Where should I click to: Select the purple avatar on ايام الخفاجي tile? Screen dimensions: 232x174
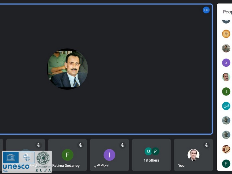pyautogui.click(x=109, y=155)
